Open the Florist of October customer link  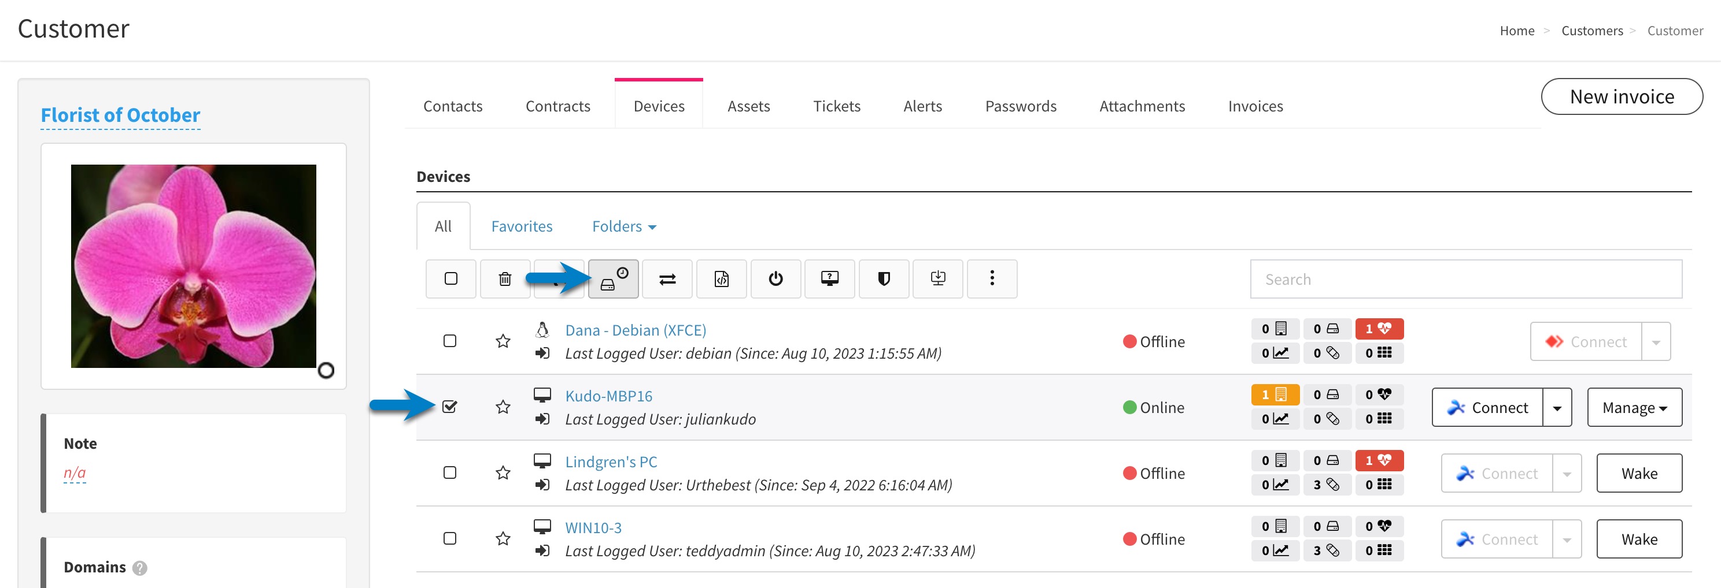click(120, 115)
